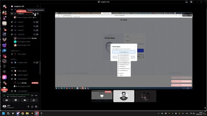Collapse the private category
207x116 pixels.
click(x=14, y=59)
